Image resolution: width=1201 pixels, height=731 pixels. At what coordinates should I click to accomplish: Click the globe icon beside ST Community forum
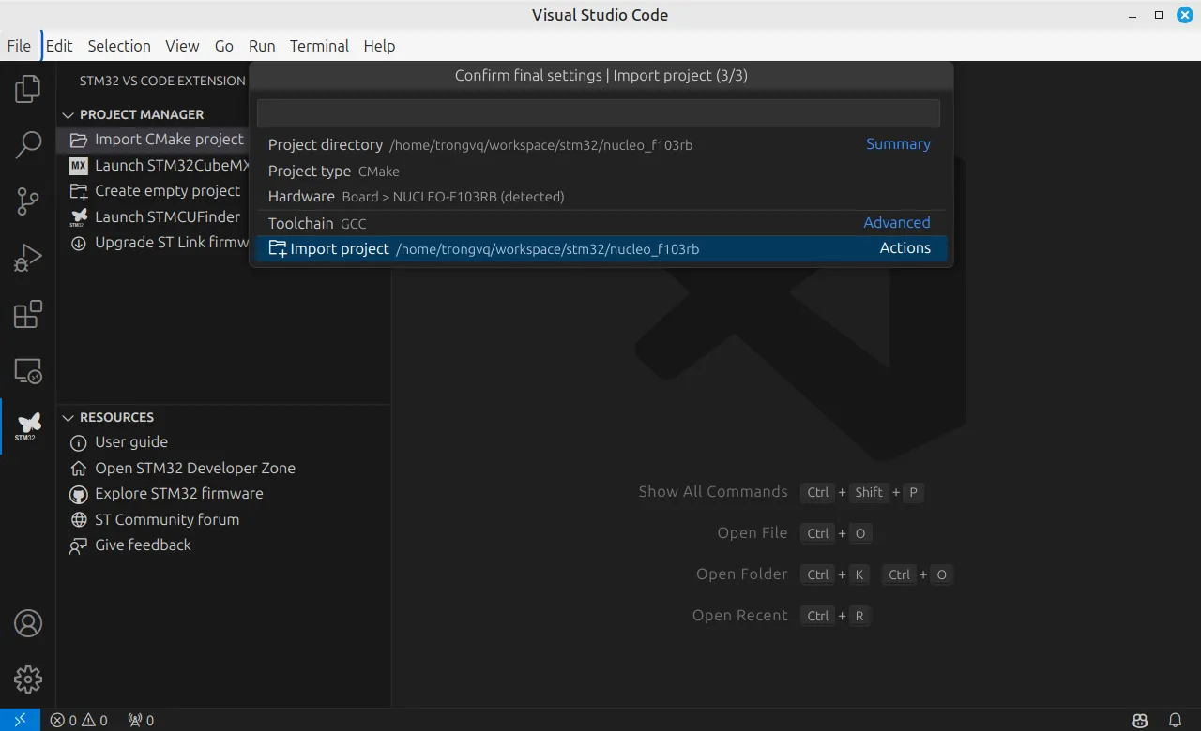pyautogui.click(x=79, y=519)
